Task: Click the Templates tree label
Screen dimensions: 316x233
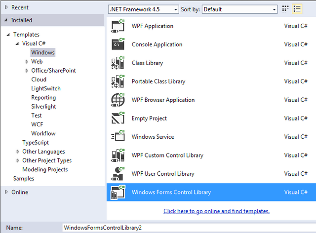Action: (x=26, y=35)
